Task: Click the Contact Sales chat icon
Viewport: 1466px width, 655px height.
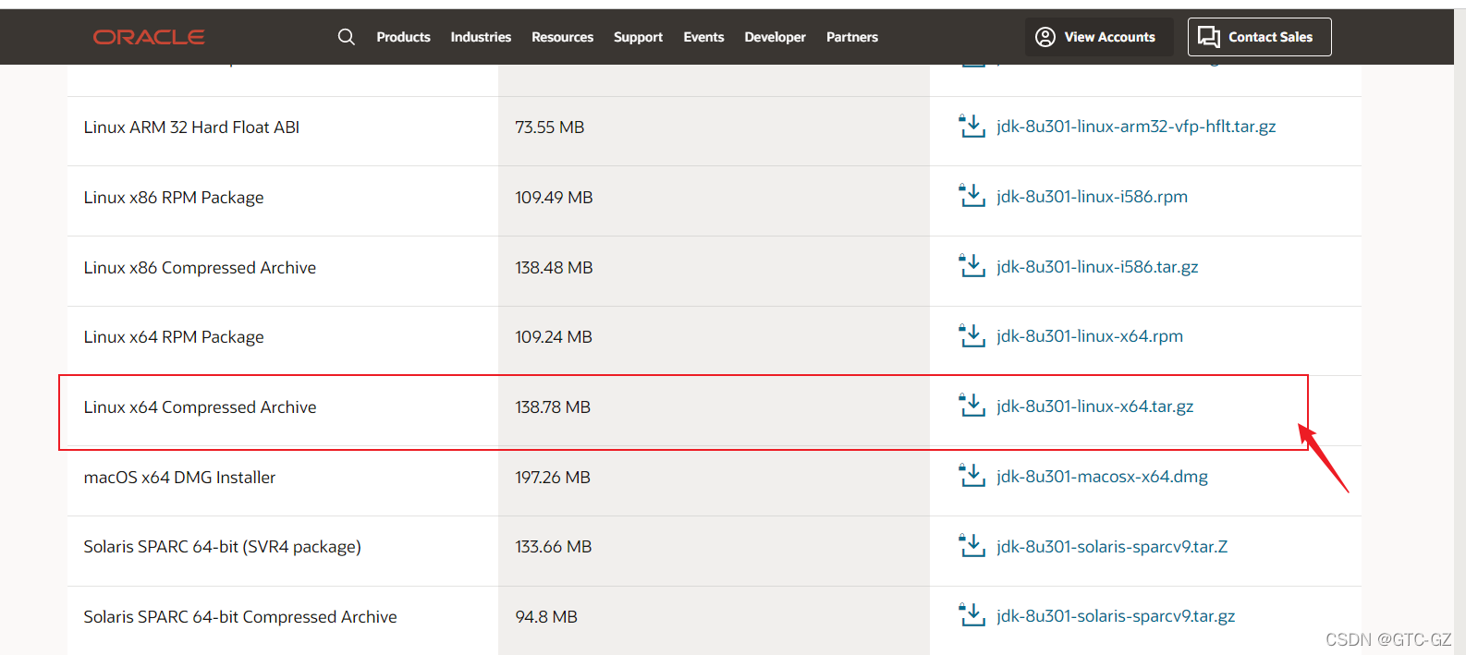Action: [1209, 37]
